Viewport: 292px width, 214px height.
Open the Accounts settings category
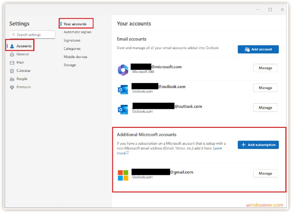[20, 46]
